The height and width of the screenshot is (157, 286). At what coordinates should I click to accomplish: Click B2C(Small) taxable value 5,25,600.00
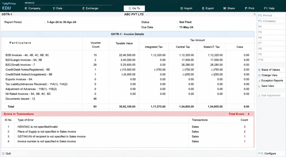coord(128,65)
